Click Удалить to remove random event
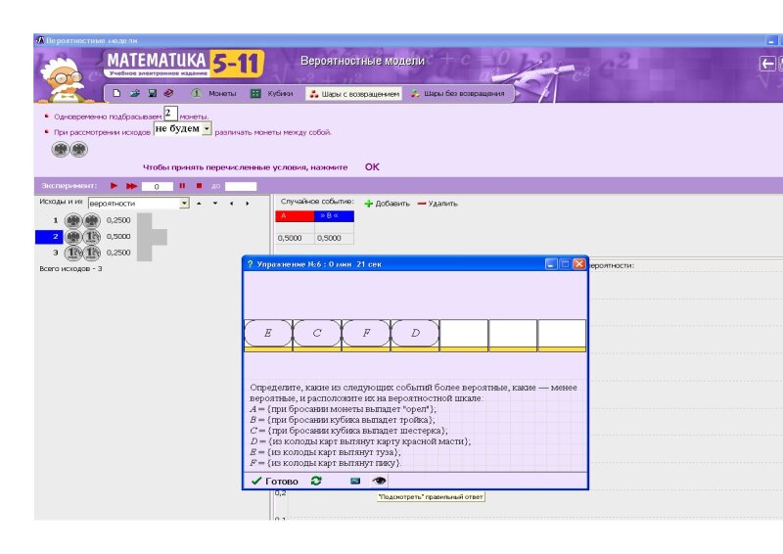Viewport: 783px width, 554px height. pyautogui.click(x=437, y=204)
